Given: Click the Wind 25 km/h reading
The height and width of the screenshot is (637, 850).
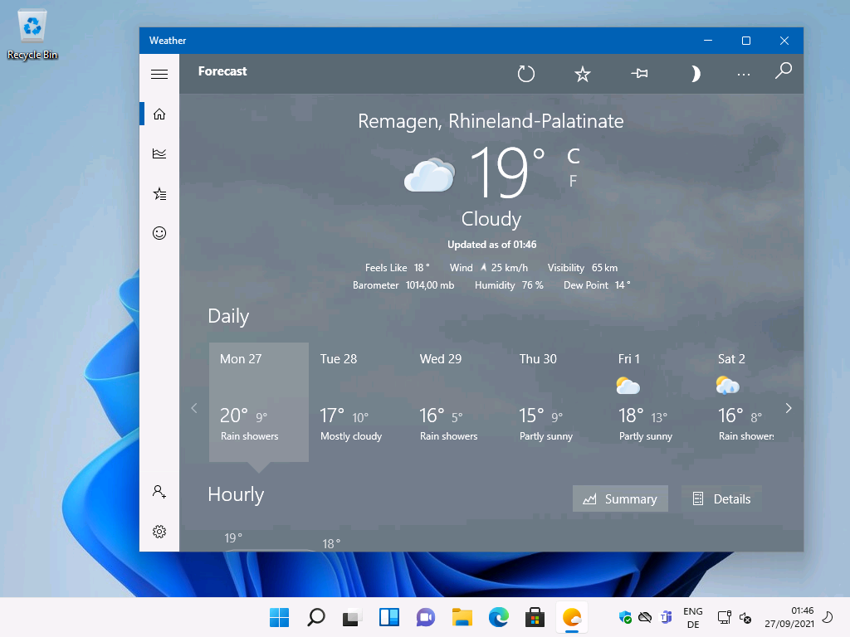Looking at the screenshot, I should coord(488,268).
